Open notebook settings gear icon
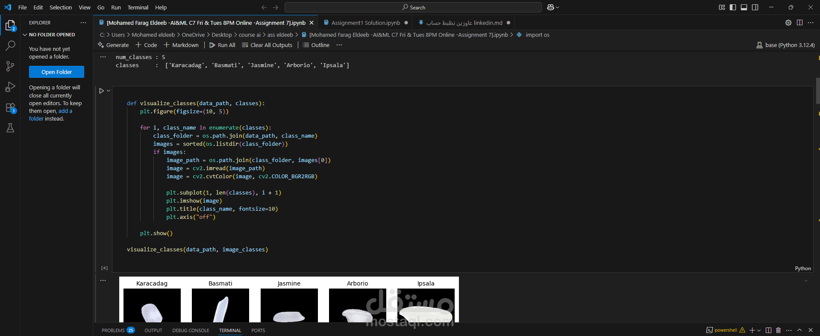 [x=788, y=23]
